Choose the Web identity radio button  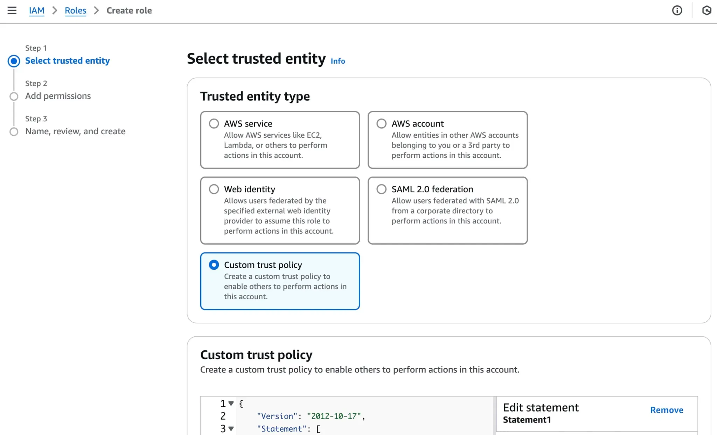click(214, 189)
